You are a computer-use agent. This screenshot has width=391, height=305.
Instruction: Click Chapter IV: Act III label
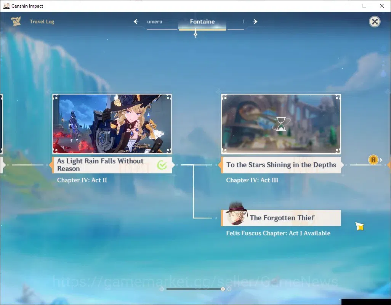[x=252, y=180]
